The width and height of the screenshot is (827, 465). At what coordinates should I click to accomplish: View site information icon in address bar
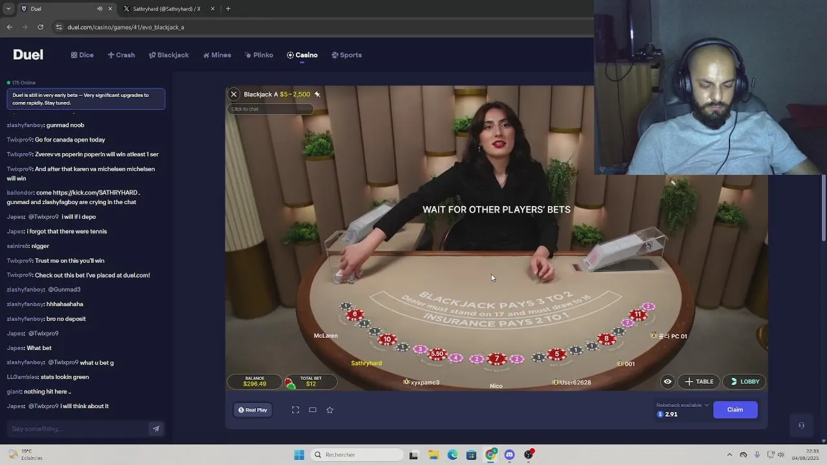coord(59,27)
